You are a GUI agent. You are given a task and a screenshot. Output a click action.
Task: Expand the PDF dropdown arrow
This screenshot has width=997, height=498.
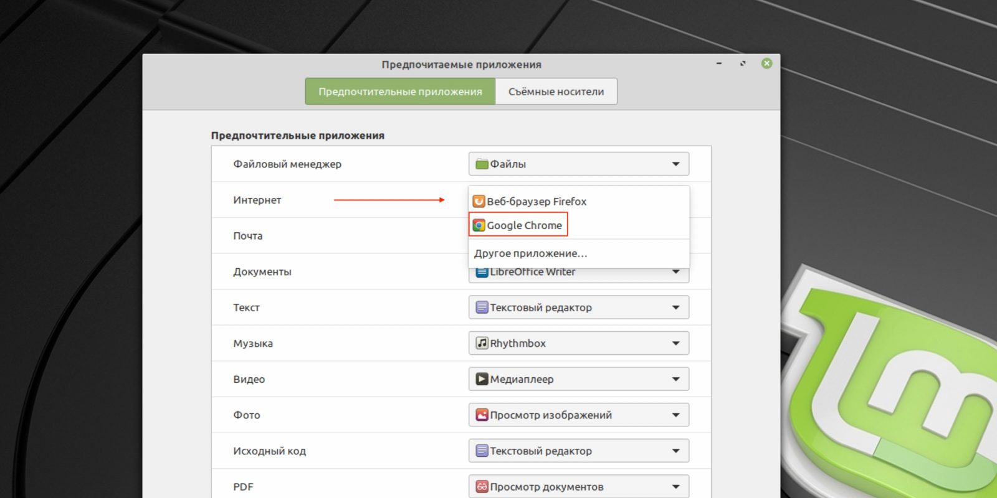[675, 487]
